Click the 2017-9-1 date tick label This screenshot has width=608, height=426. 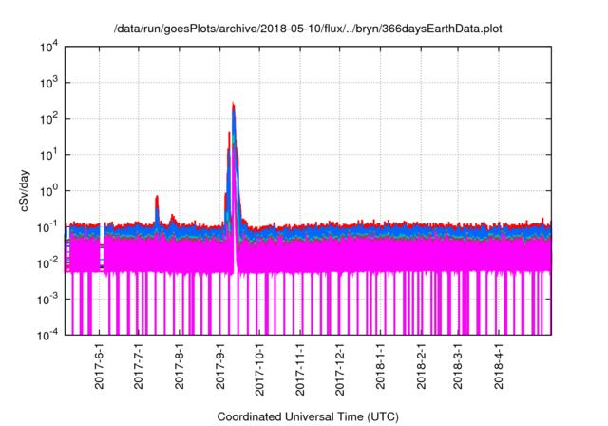click(x=219, y=366)
